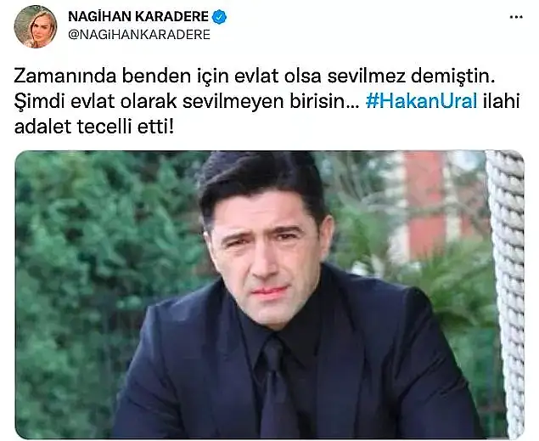Screen dimensions: 539x441
Task: Click the red building in the photo background
Action: click(x=426, y=203)
